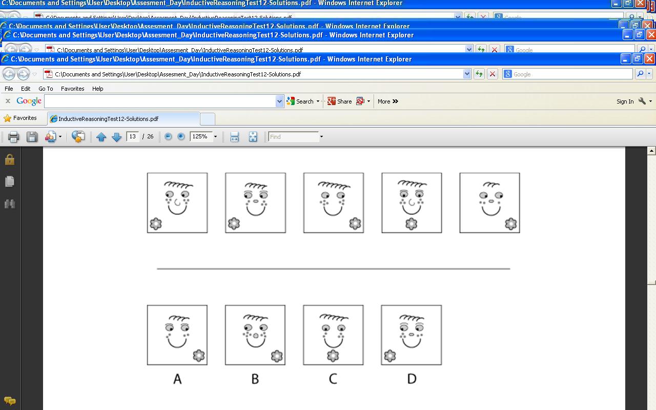Click Sign In on Google Toolbar
This screenshot has height=410, width=656.
tap(625, 101)
